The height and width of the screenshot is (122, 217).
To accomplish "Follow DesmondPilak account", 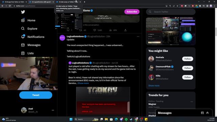I will point(188,68).
